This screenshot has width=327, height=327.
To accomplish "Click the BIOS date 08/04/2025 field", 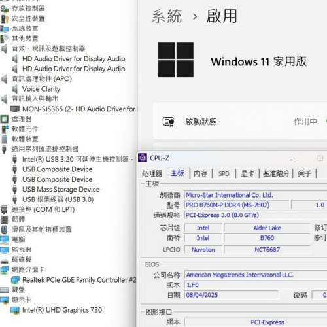I will click(232, 295).
